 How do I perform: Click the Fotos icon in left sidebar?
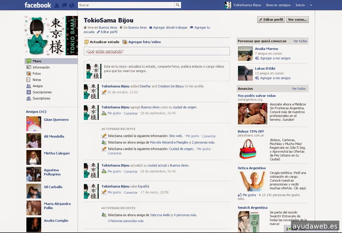point(29,74)
